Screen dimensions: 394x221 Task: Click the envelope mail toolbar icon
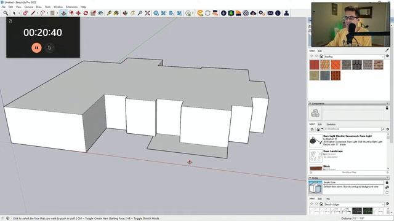(x=270, y=13)
